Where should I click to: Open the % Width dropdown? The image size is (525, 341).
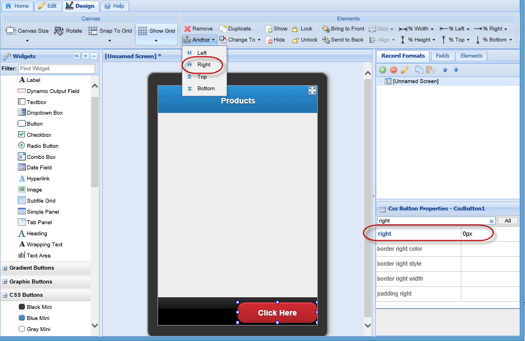coord(416,29)
